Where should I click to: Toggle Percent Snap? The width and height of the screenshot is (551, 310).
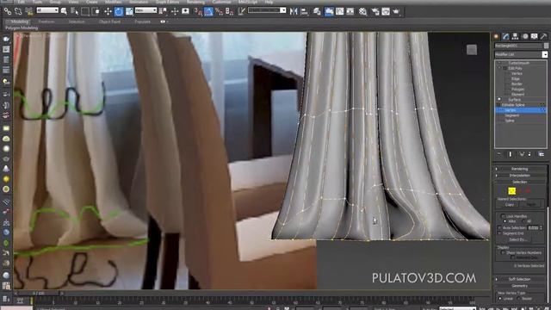pos(219,11)
